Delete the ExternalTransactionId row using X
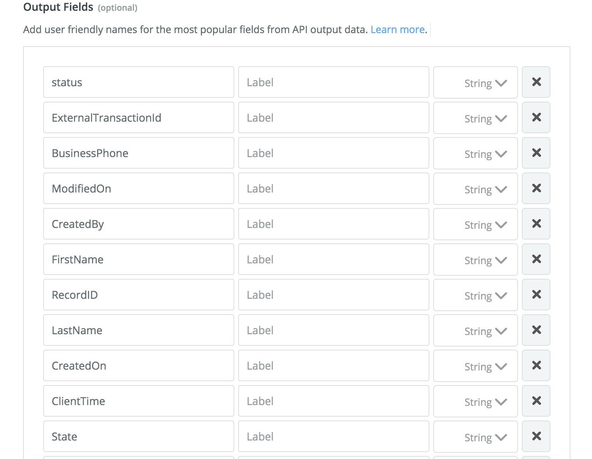 (536, 117)
